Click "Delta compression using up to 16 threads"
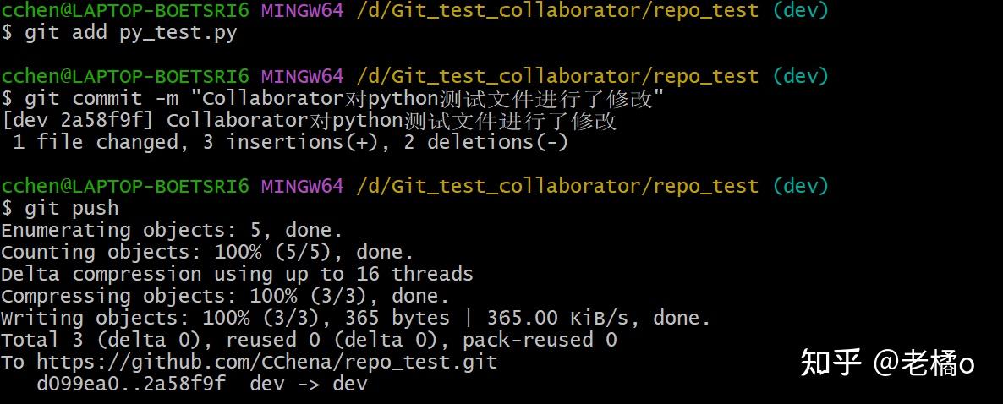The image size is (1003, 404). tap(237, 274)
